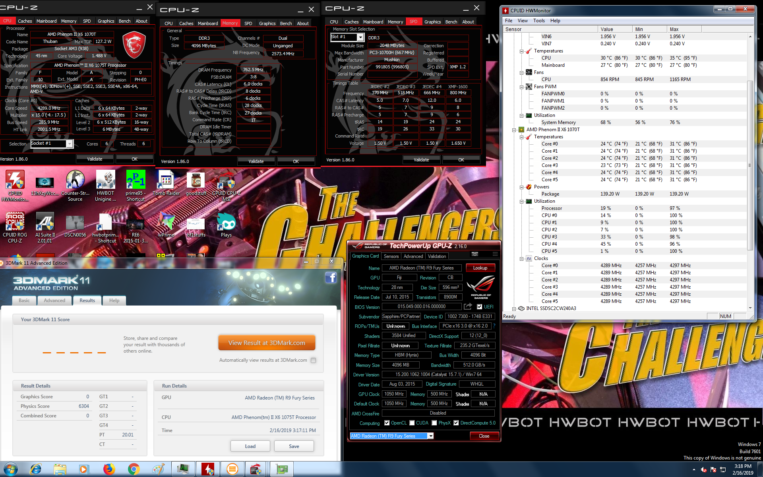The height and width of the screenshot is (477, 763).
Task: Open prime95 Shortcut on desktop
Action: [x=136, y=185]
